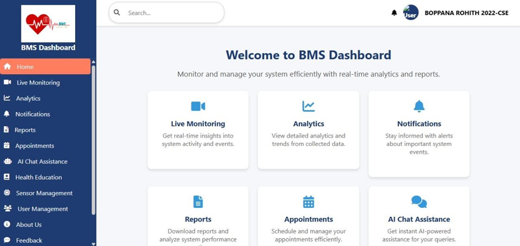The height and width of the screenshot is (246, 520).
Task: Click the calendar icon on Appointments card
Action: pos(309,202)
